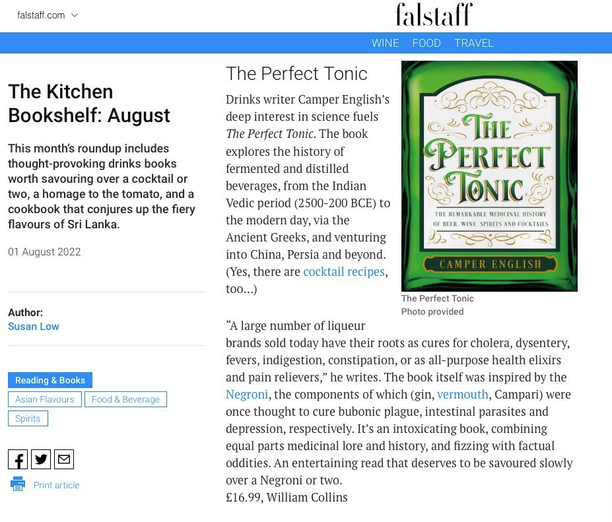Open the WINE menu
This screenshot has width=612, height=522.
point(385,43)
